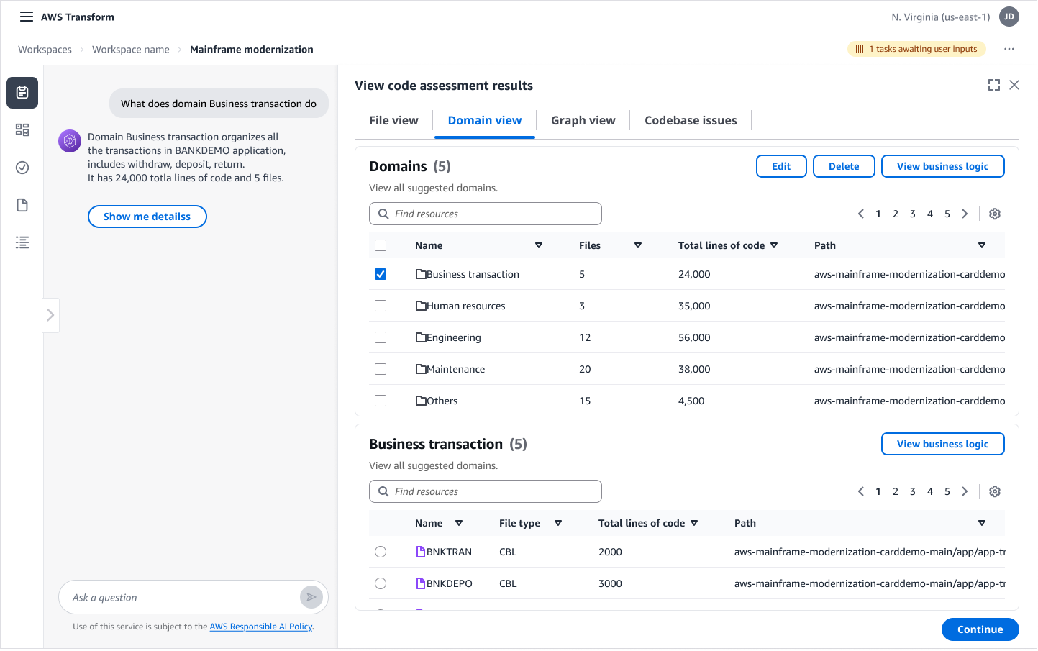Click the Engineering folder icon
1038x651 pixels.
pos(421,337)
